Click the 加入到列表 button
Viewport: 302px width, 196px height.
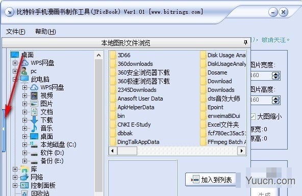point(211,180)
